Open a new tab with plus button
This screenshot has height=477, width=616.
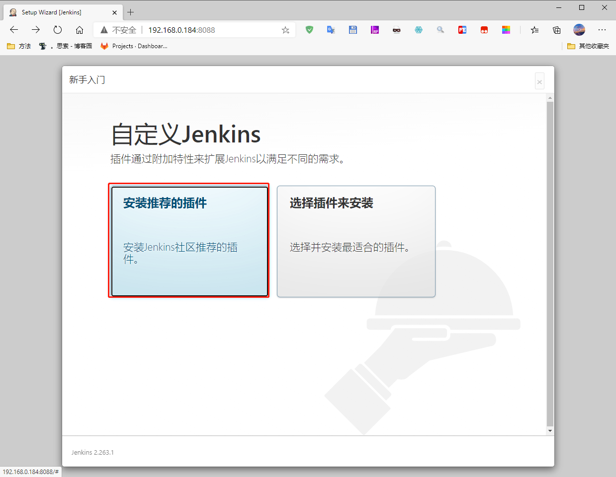tap(130, 12)
